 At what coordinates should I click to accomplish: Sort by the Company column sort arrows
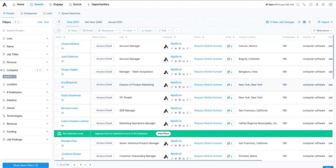[x=175, y=37]
